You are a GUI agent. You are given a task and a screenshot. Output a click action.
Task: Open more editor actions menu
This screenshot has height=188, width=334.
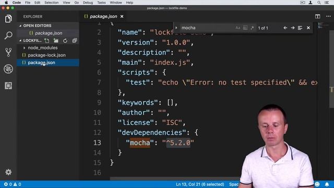[328, 16]
